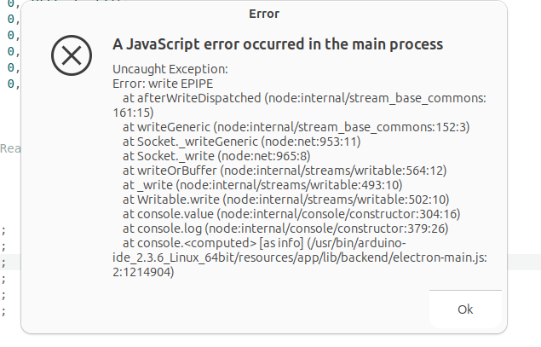The image size is (541, 347).
Task: Click the writeGeneric stream_base_commons:152:3 line
Action: tap(296, 127)
